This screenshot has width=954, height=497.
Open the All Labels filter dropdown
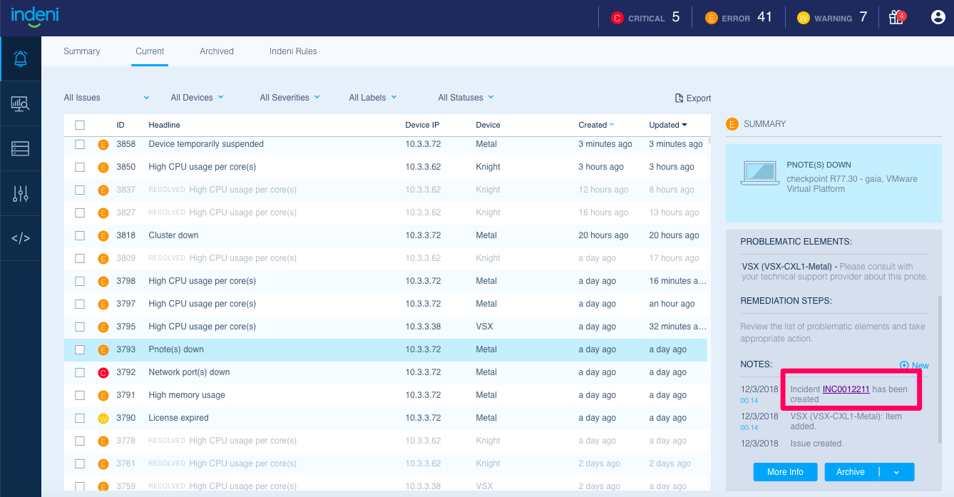pyautogui.click(x=373, y=98)
